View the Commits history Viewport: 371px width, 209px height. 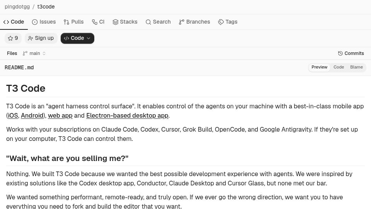(351, 53)
